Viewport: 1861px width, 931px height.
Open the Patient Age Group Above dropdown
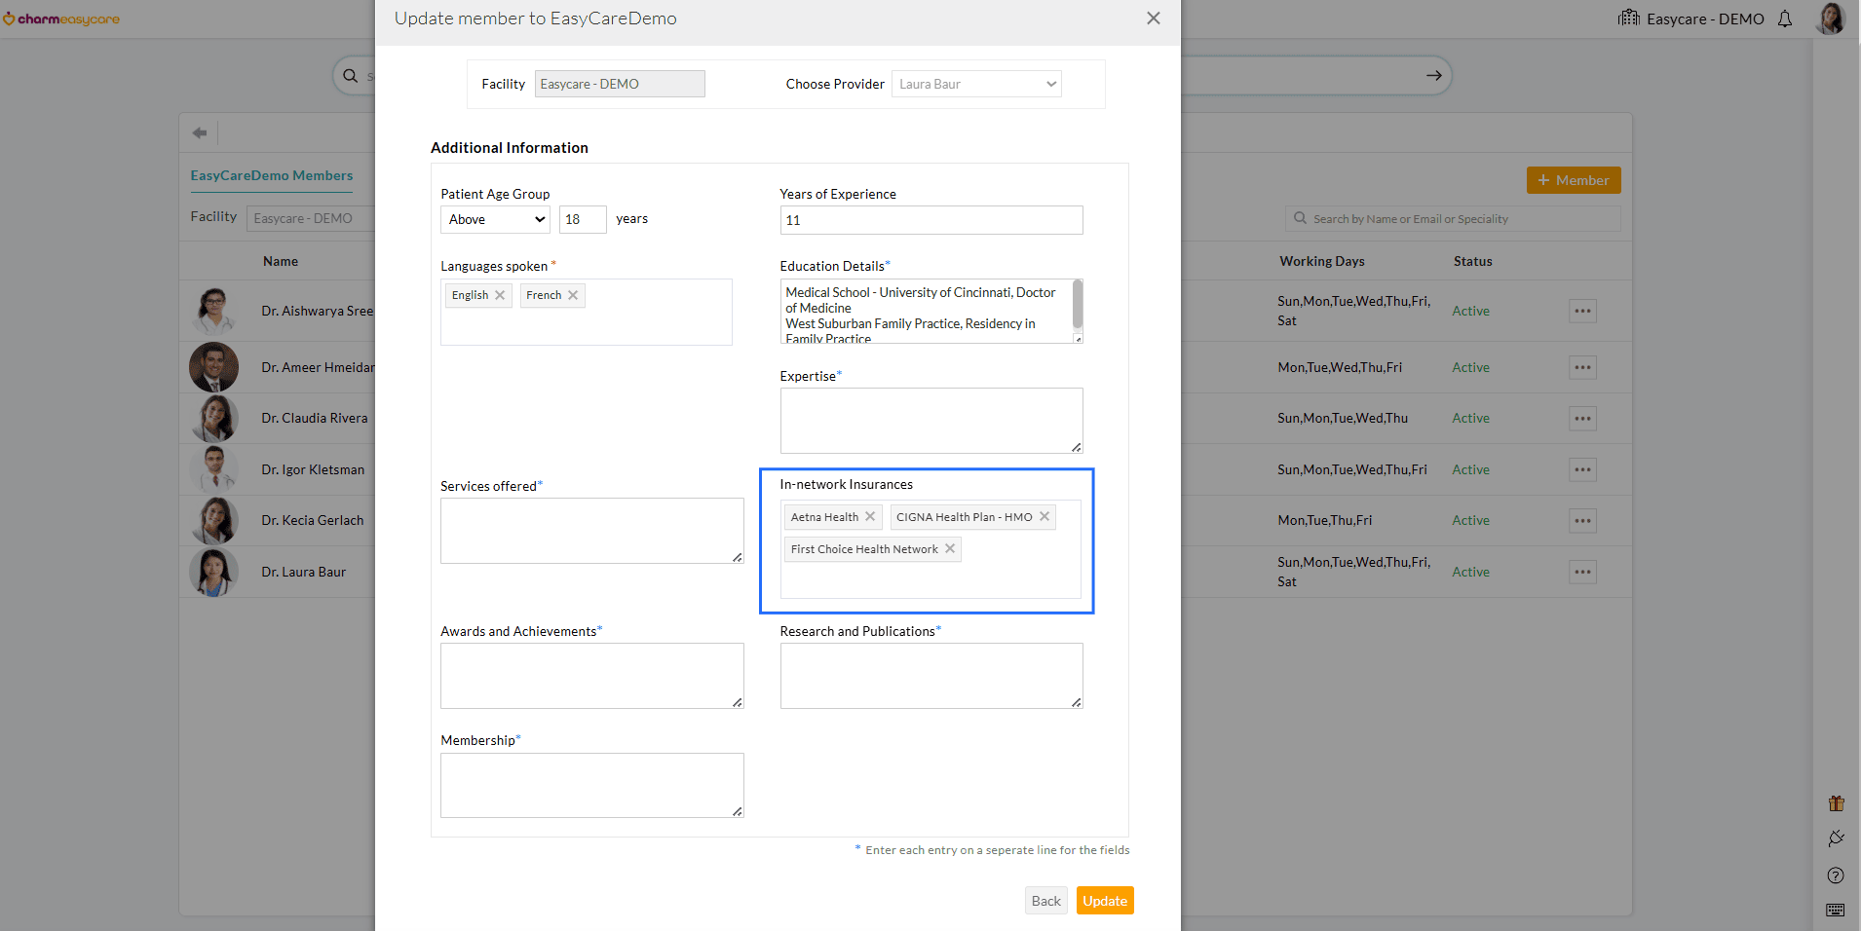pyautogui.click(x=495, y=219)
